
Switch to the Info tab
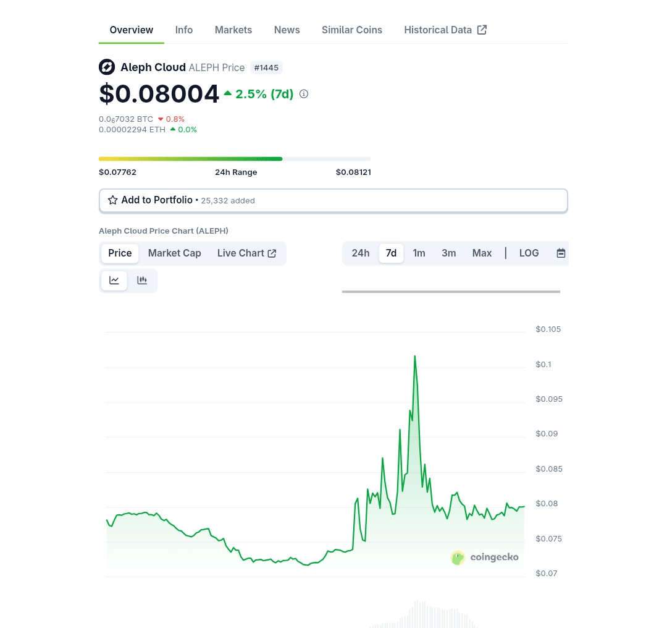coord(184,30)
